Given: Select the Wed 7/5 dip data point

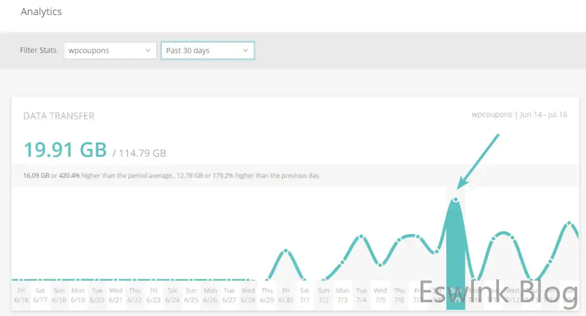Looking at the screenshot, I should pos(380,265).
